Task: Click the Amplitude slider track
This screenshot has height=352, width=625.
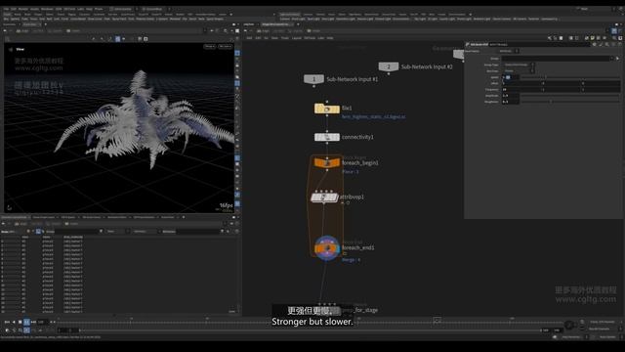Action: 570,96
